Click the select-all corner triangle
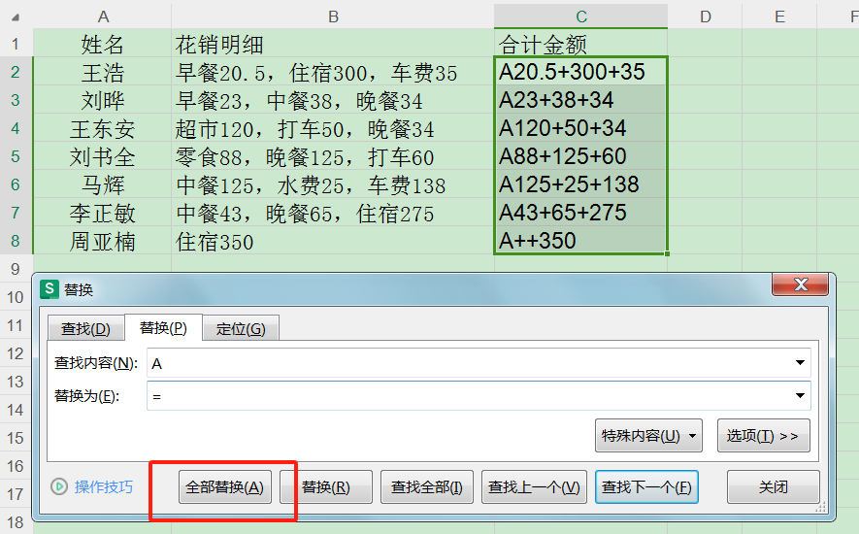The height and width of the screenshot is (534, 859). (x=16, y=17)
